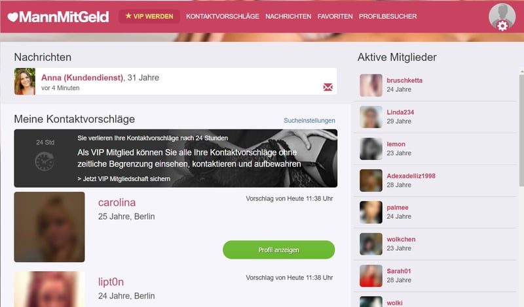Open palmee member profile
Screen dimensions: 524x307
click(398, 208)
